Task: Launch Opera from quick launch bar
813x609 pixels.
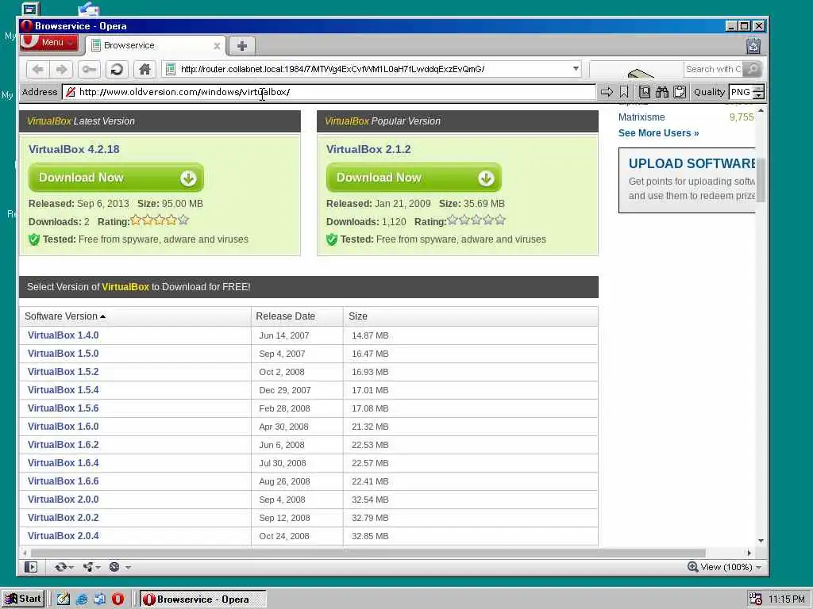Action: pyautogui.click(x=118, y=599)
